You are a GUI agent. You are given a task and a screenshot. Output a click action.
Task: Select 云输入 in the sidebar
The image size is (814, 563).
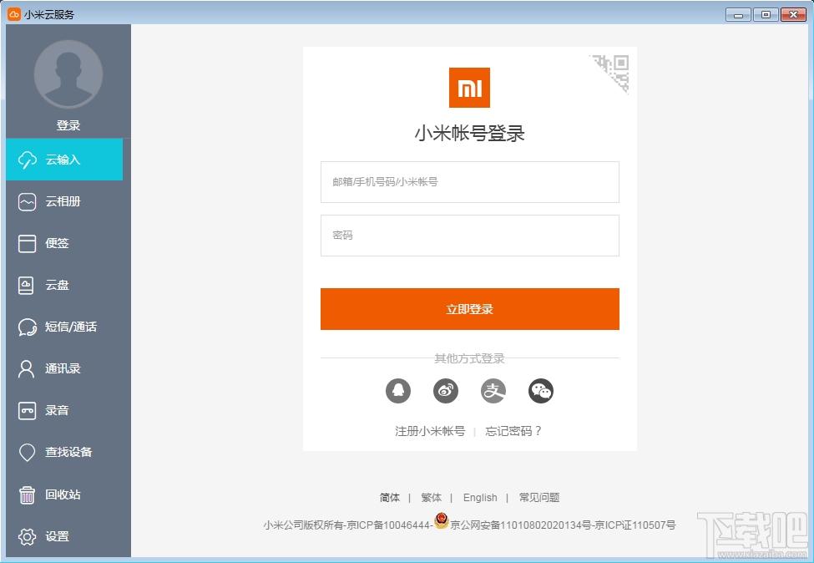65,160
